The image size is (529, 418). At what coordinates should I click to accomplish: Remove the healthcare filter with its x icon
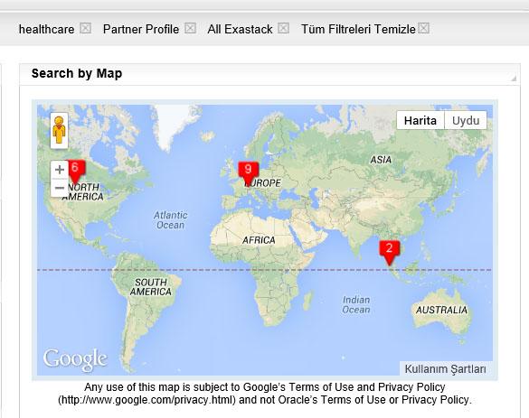click(x=85, y=28)
